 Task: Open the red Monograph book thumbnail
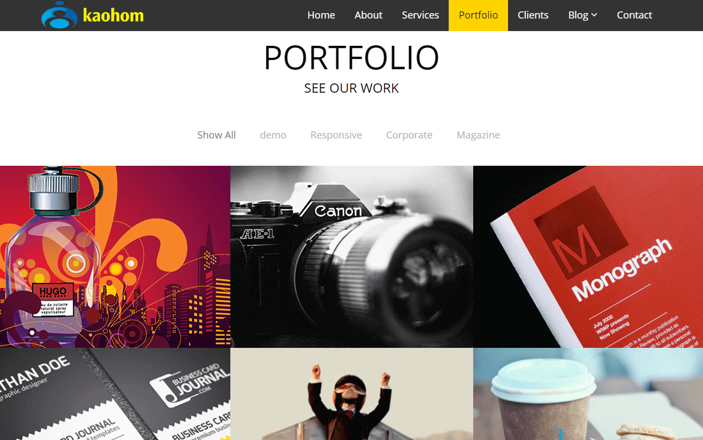click(588, 257)
